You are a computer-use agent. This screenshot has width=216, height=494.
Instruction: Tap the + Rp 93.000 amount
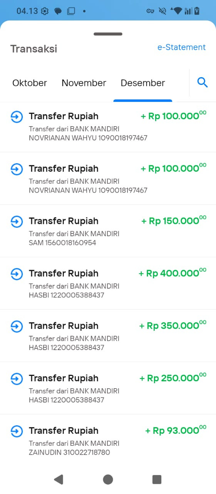pyautogui.click(x=176, y=430)
